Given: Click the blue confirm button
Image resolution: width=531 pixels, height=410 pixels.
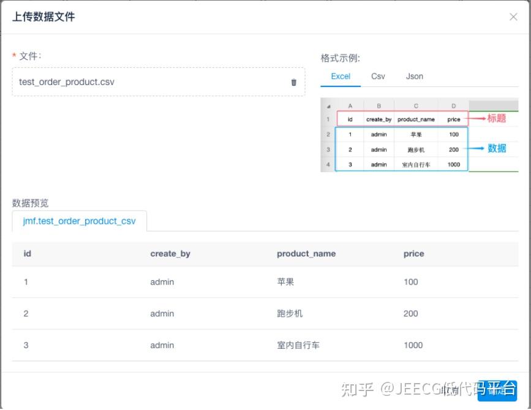Looking at the screenshot, I should [x=497, y=390].
